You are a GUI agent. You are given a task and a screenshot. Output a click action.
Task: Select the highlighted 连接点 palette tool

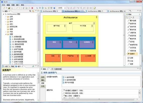(132, 54)
